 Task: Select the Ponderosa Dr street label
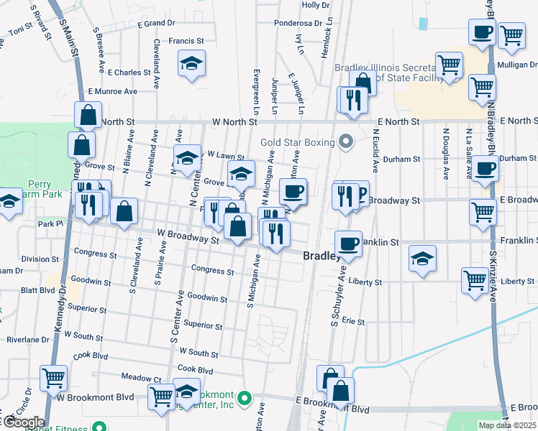point(298,23)
